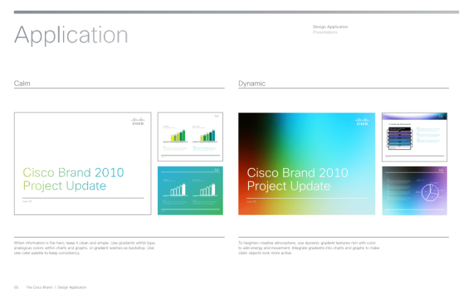473x298 pixels.
Task: Click the pie chart on the purple slide
Action: pos(430,192)
